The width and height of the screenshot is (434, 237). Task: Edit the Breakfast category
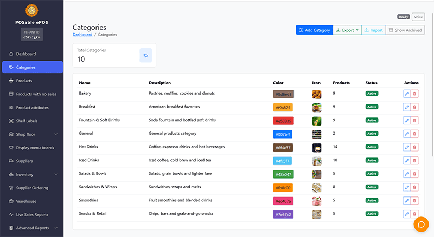pos(406,107)
